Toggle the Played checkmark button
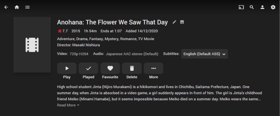The height and width of the screenshot is (116, 280). [x=88, y=68]
